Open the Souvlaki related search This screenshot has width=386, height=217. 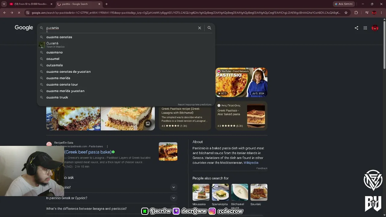point(259,195)
